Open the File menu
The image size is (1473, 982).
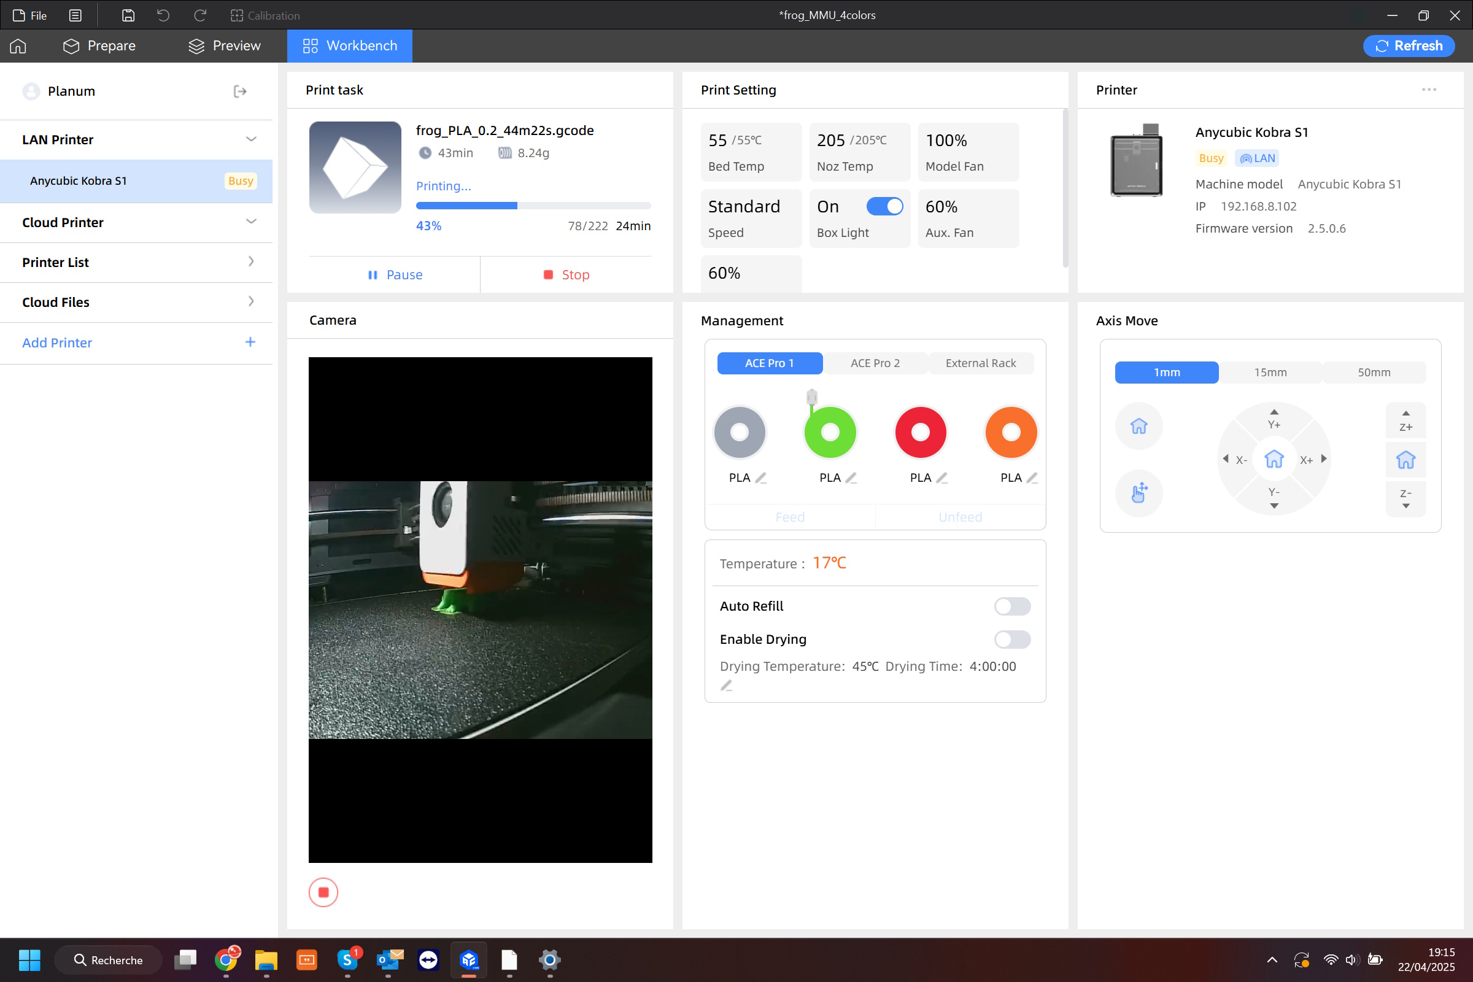tap(29, 15)
